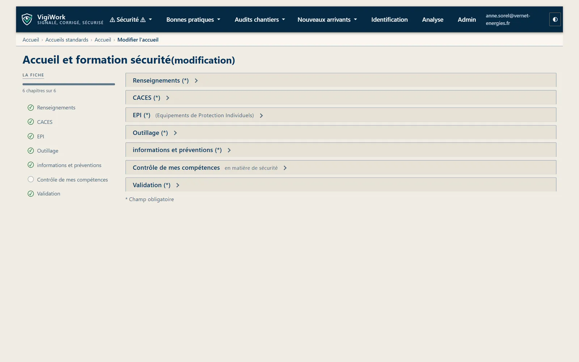The width and height of the screenshot is (579, 362).
Task: Click the VigiWork brand name text
Action: [x=51, y=17]
